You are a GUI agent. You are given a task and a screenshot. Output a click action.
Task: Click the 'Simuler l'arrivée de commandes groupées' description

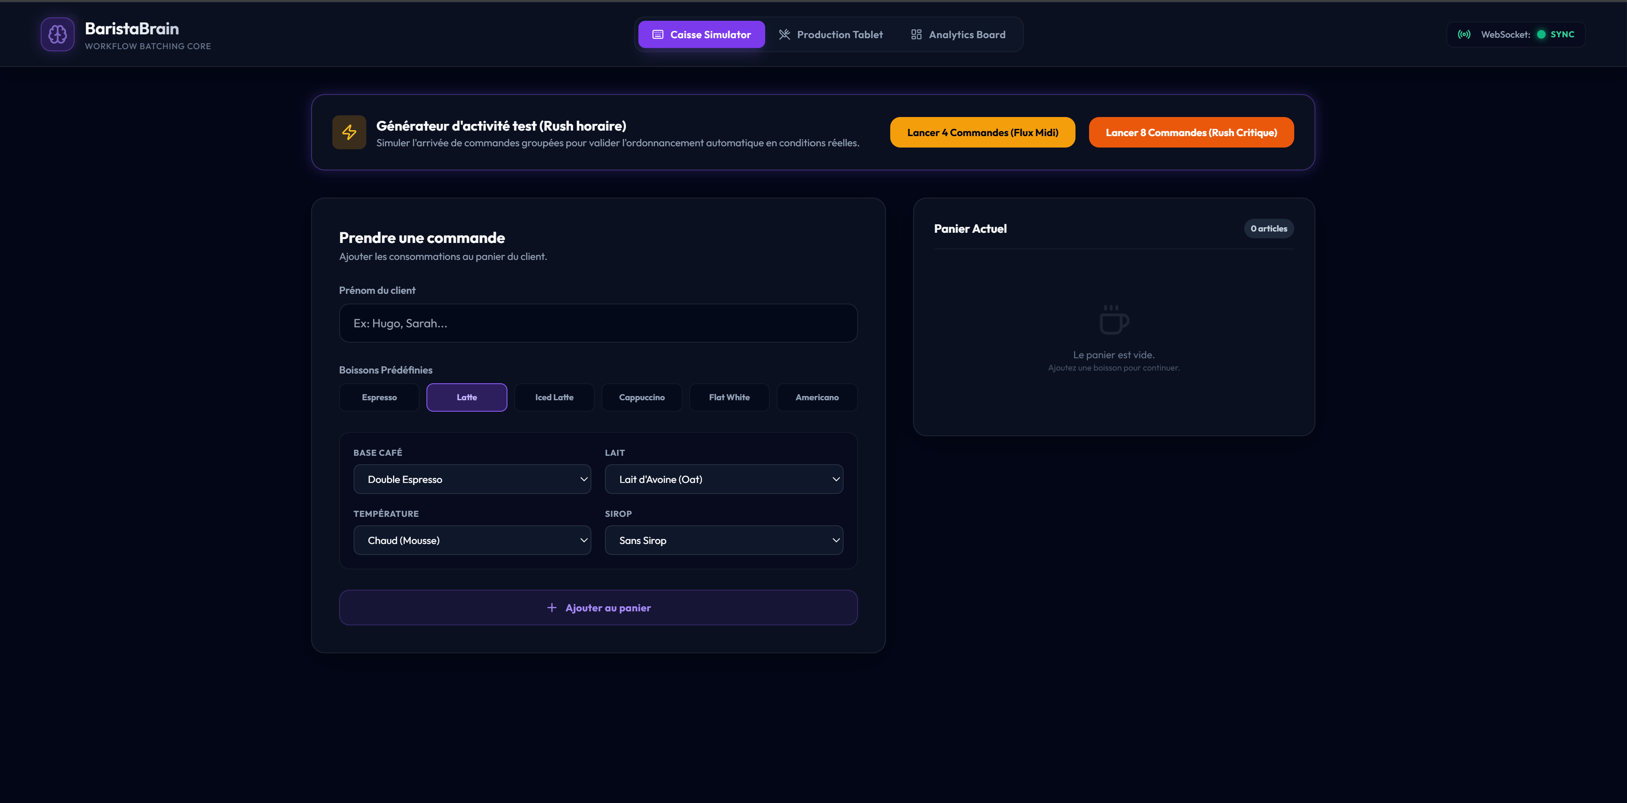click(x=618, y=143)
